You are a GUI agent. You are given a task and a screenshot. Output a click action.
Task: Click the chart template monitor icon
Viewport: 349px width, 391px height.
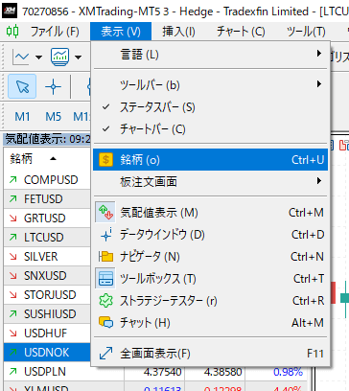pyautogui.click(x=60, y=57)
